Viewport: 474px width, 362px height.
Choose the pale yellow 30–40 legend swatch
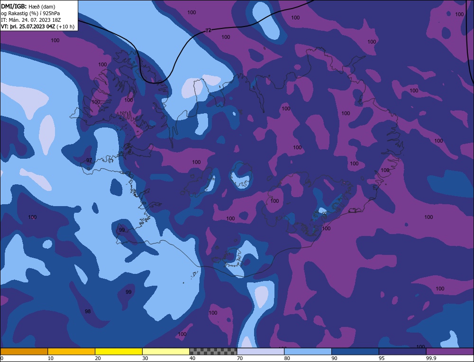(166, 351)
